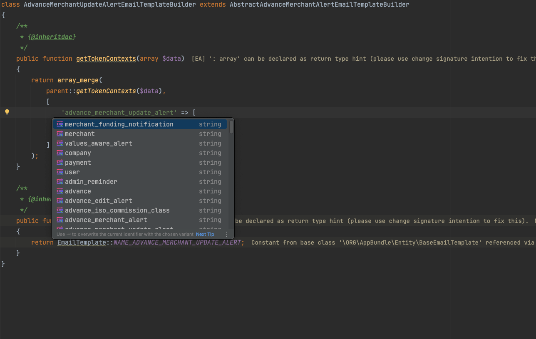536x339 pixels.
Task: Click the array_merge function call
Action: click(78, 80)
